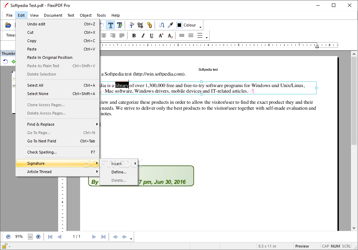The image size is (358, 250).
Task: Toggle superscript formatting
Action: [x=161, y=36]
